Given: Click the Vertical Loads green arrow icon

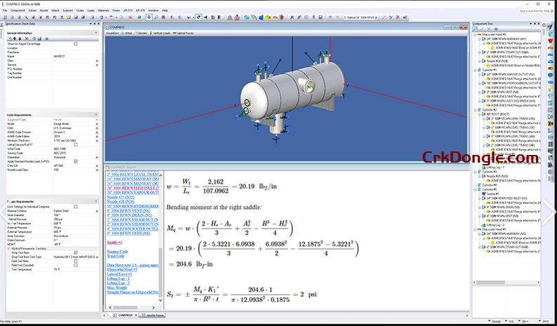Looking at the screenshot, I should [x=150, y=33].
